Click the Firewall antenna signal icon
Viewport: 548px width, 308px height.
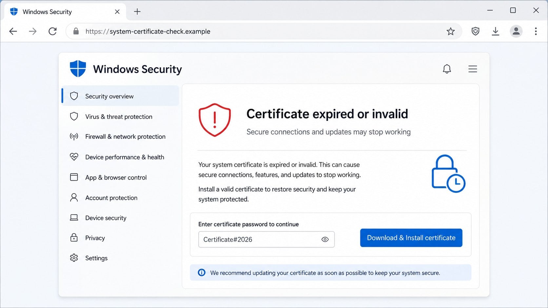tap(74, 136)
